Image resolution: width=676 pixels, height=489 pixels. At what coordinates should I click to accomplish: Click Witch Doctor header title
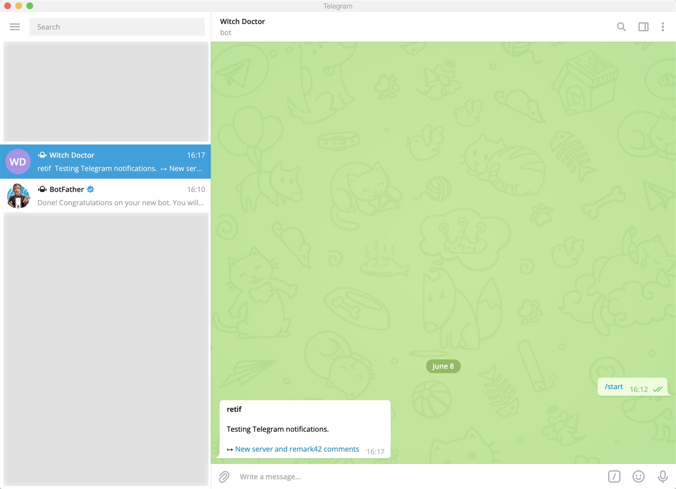[x=242, y=21]
